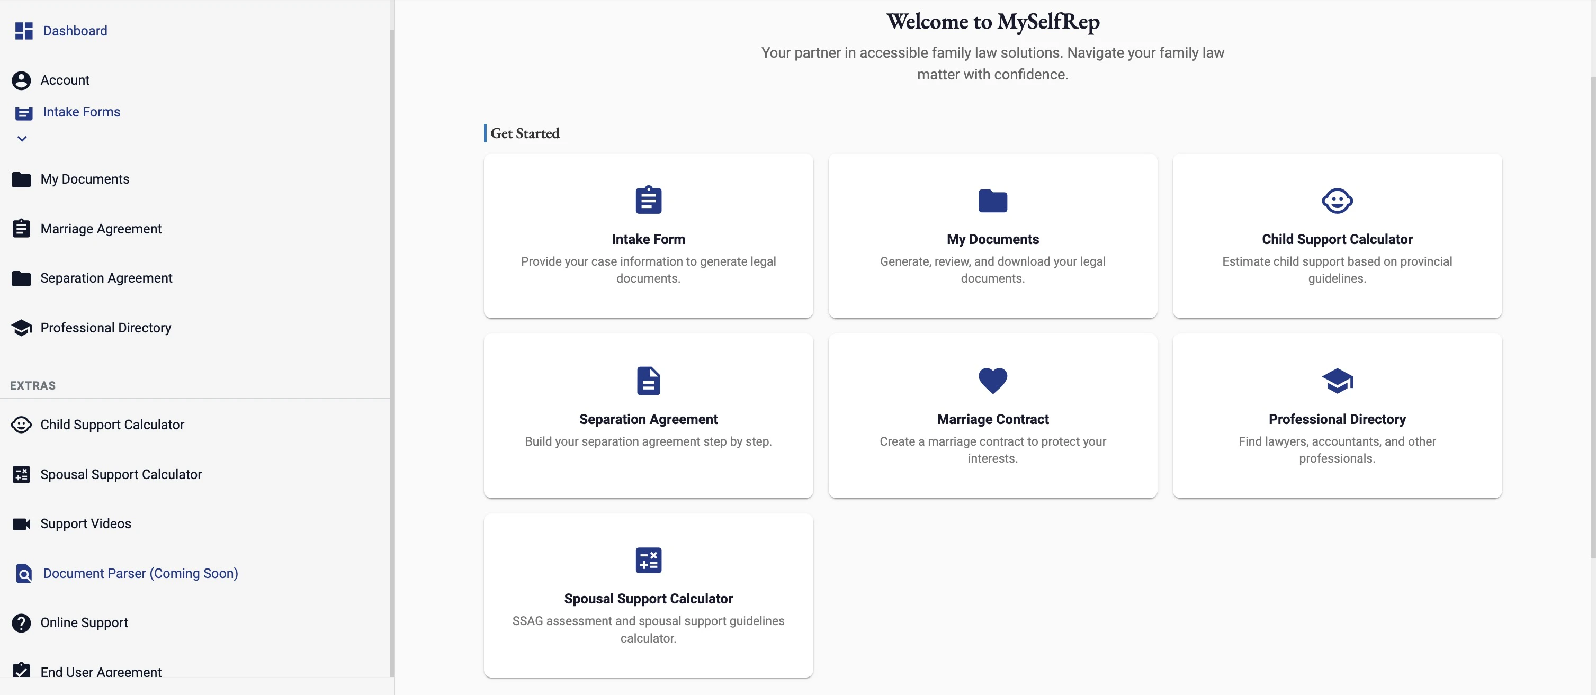Screen dimensions: 1596x695
Task: Click the Online Support question mark icon
Action: coord(21,623)
